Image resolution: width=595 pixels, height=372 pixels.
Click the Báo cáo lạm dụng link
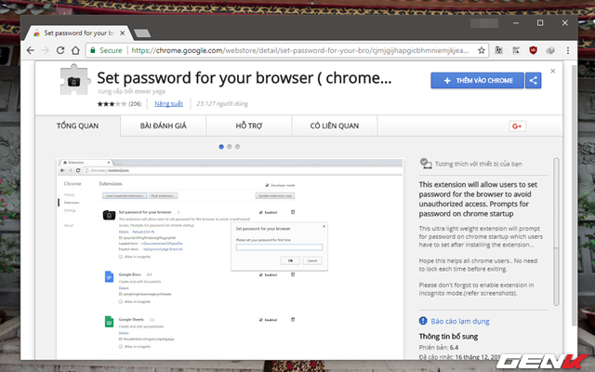(460, 322)
